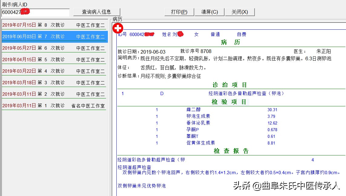The image size is (346, 196).
Task: Select the 2019年07月15日 第8次就诊 record
Action: point(54,25)
